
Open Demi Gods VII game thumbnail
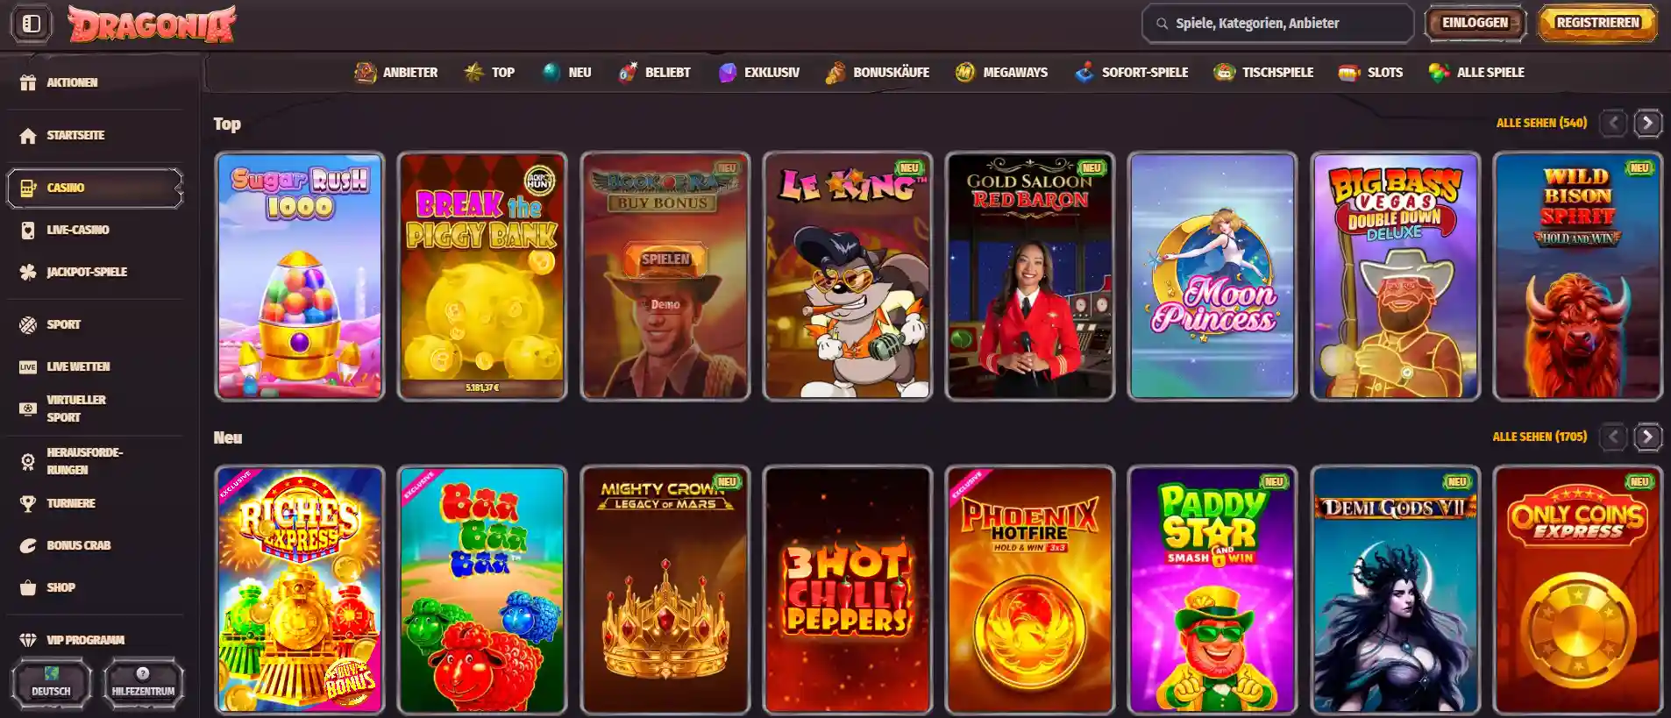click(1396, 590)
